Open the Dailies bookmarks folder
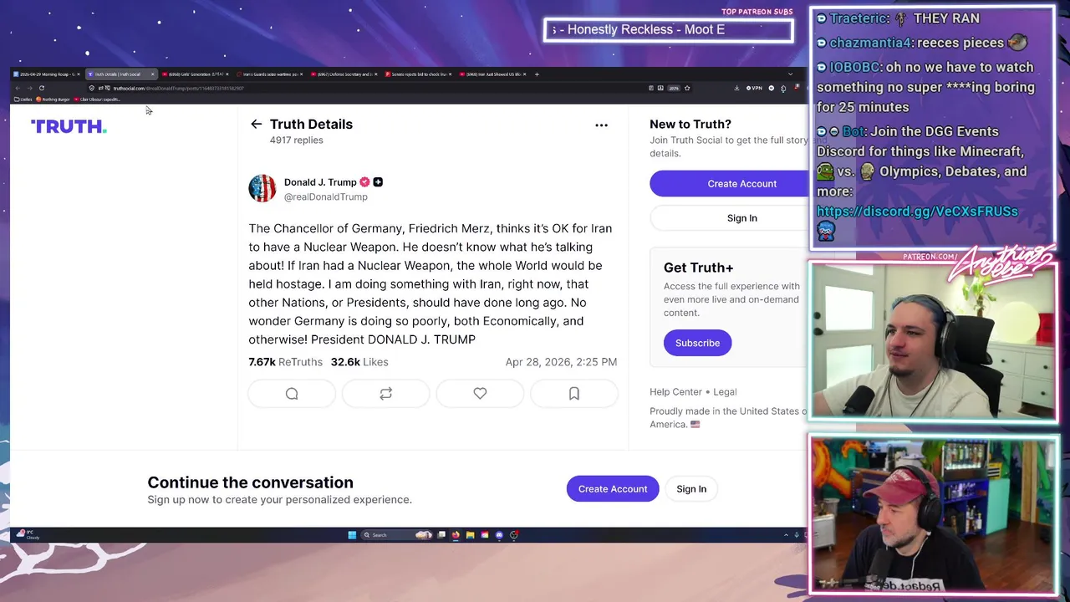 (x=23, y=99)
